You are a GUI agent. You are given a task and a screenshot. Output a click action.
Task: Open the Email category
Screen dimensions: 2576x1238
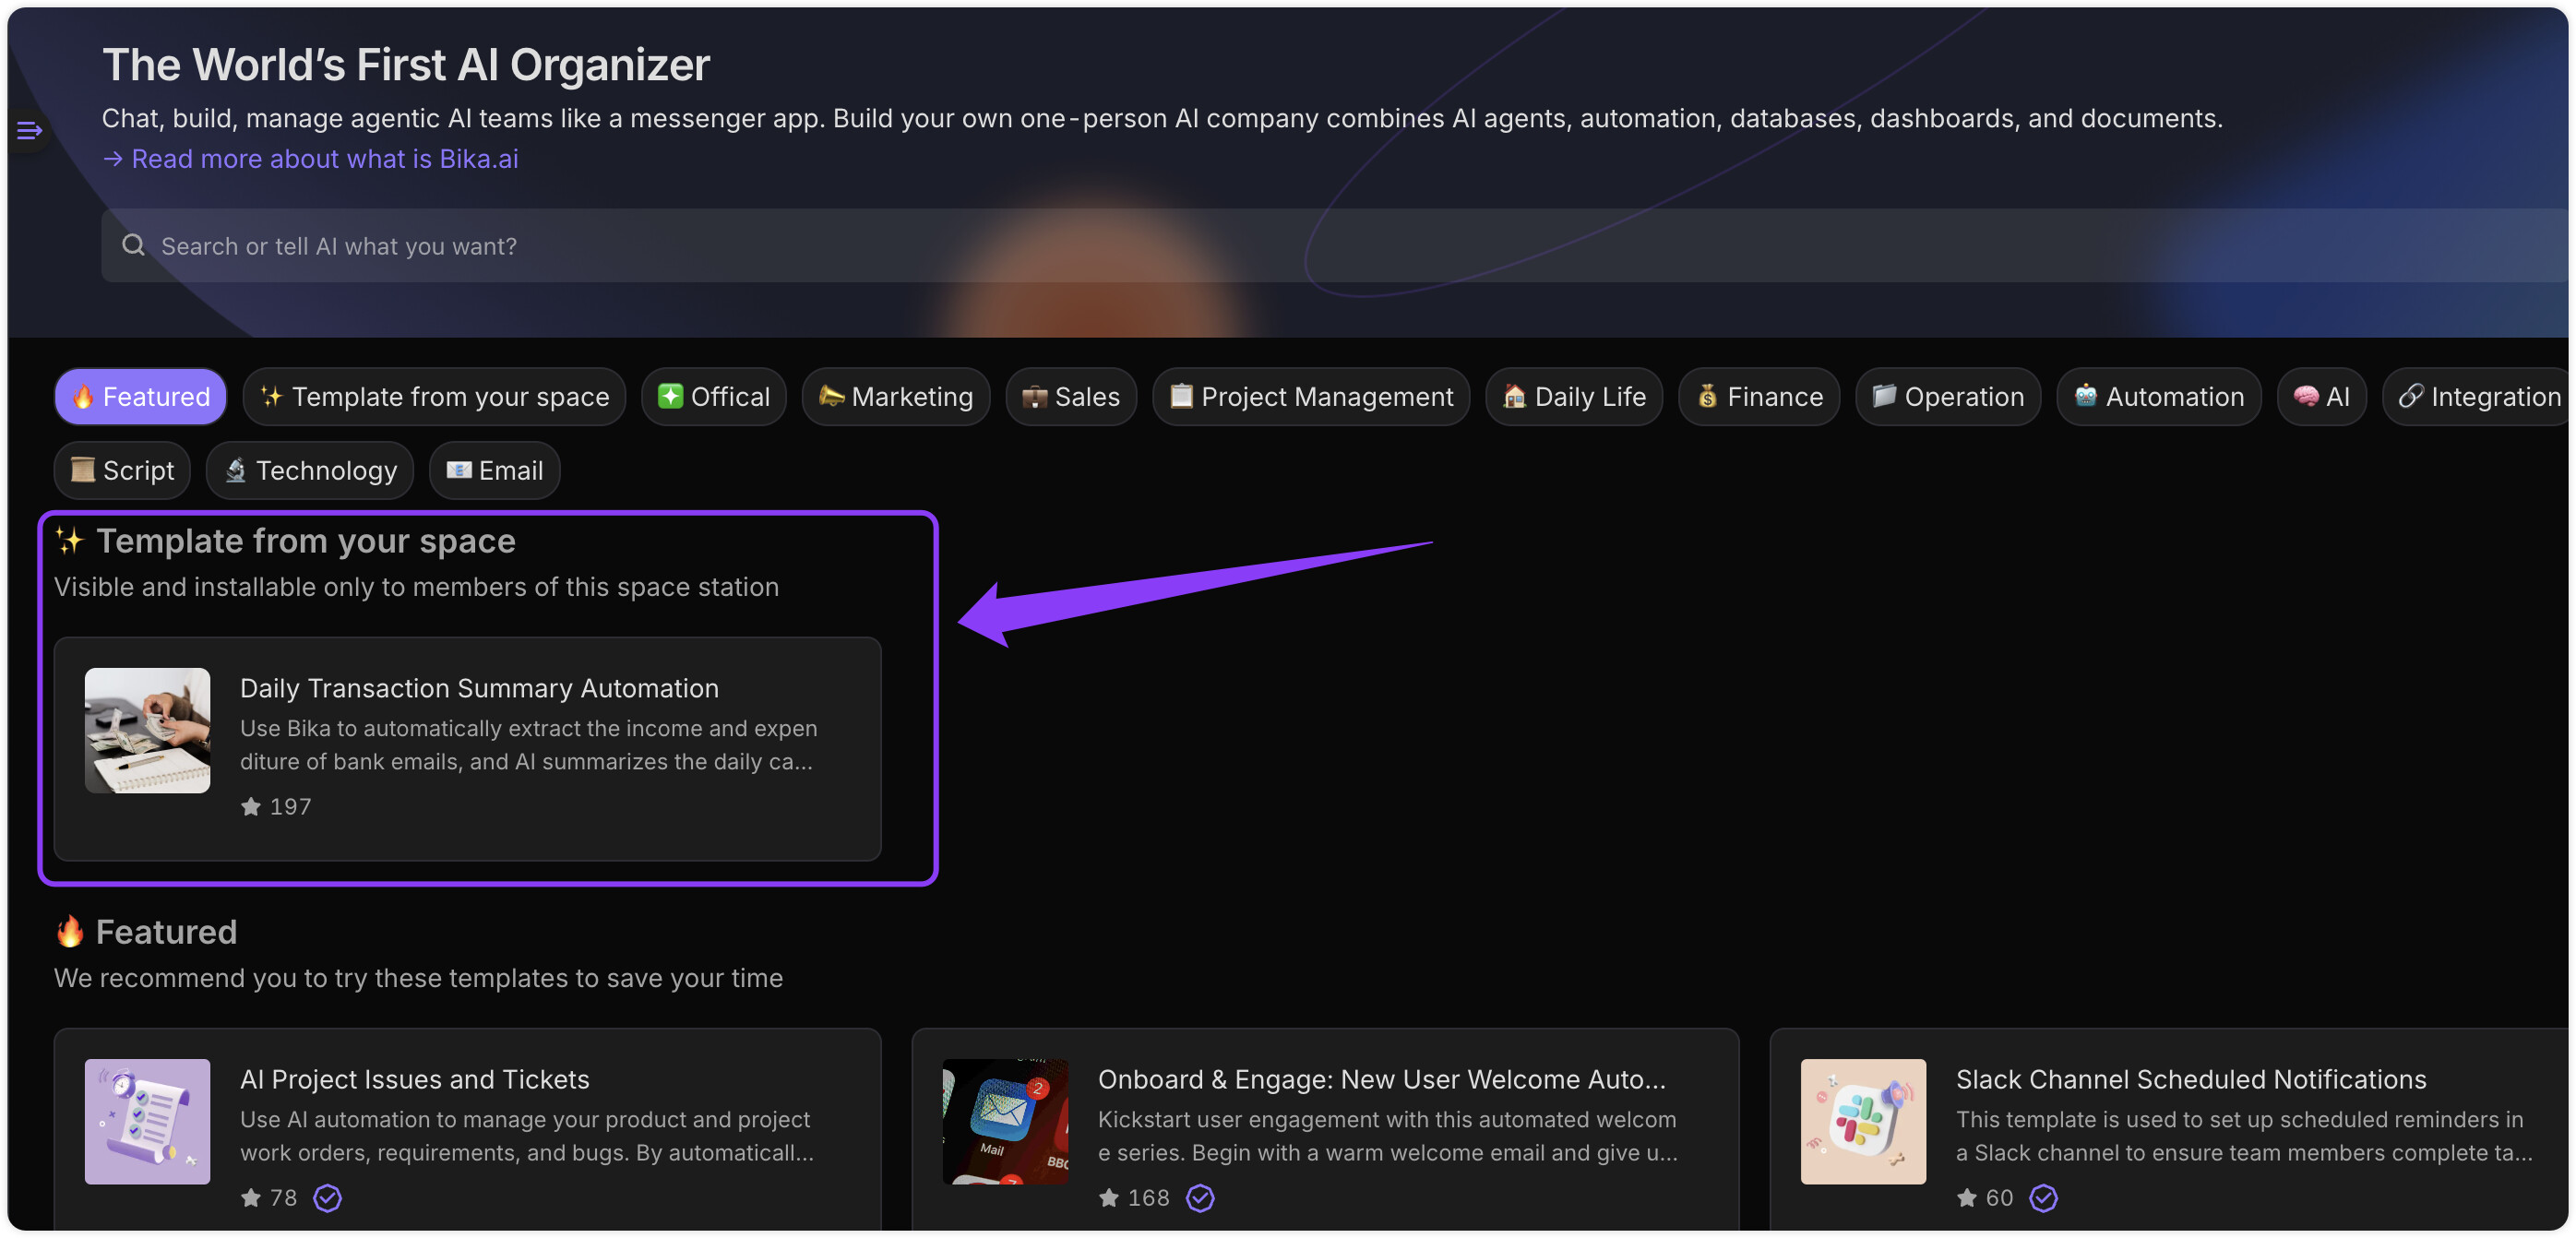coord(494,470)
